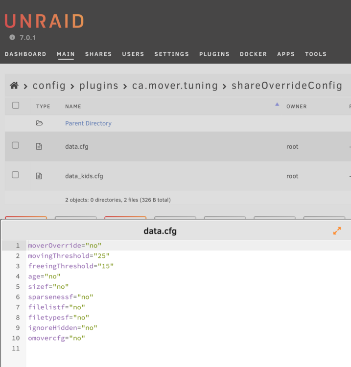This screenshot has width=351, height=367.
Task: Open the Settings tab
Action: 172,54
